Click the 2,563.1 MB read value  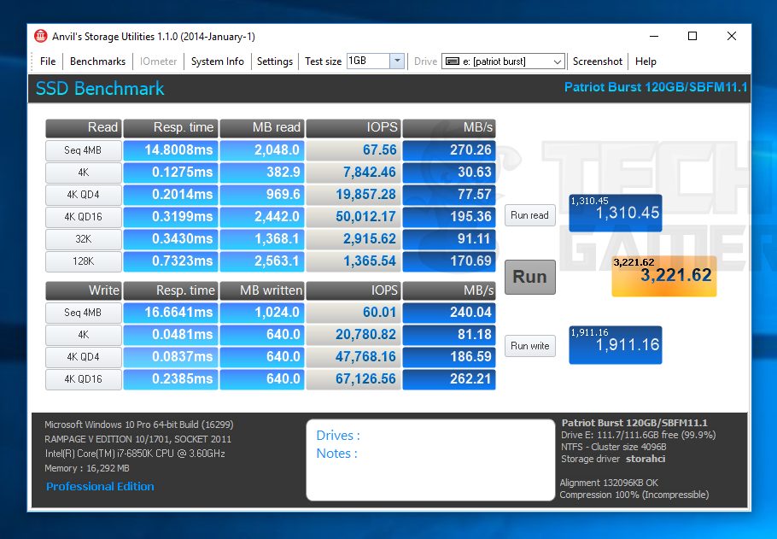point(261,261)
